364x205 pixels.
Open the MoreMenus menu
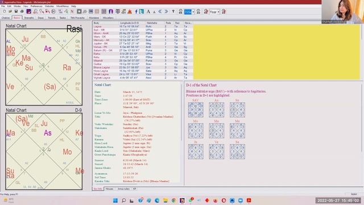63,6
